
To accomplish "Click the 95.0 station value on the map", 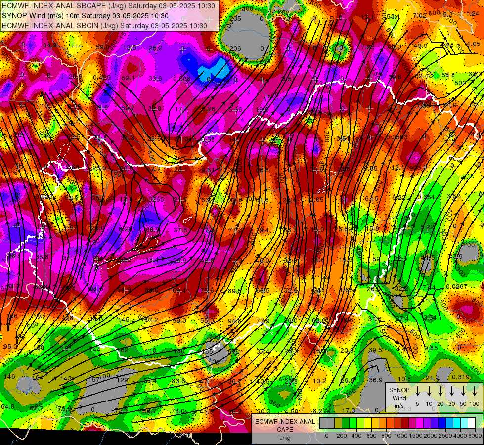I will pos(10,347).
